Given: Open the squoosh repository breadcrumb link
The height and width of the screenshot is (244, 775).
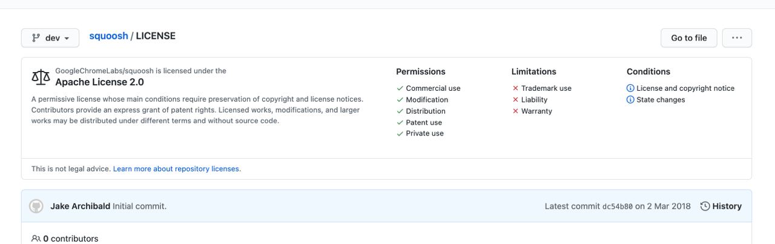Looking at the screenshot, I should coord(108,36).
